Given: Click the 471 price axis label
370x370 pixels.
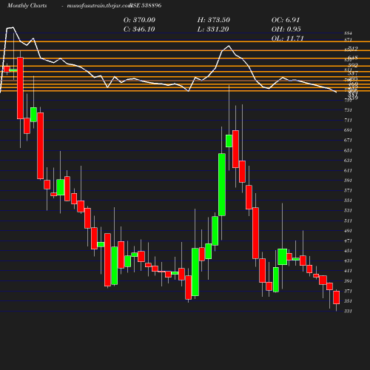Looking at the screenshot, I should coord(348,240).
